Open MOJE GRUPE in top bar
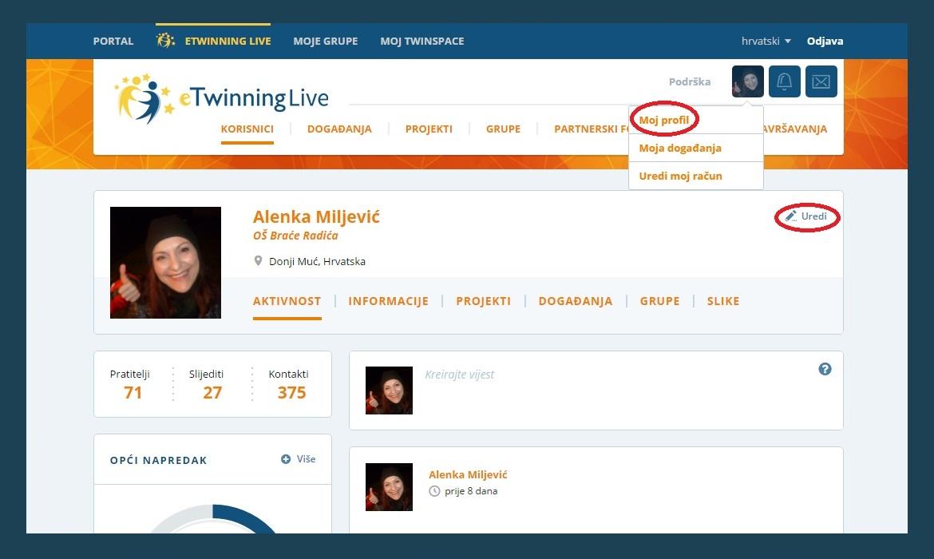This screenshot has width=934, height=559. (325, 41)
